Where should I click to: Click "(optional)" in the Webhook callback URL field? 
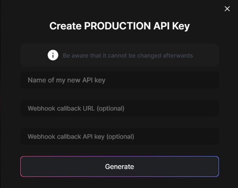point(111,108)
